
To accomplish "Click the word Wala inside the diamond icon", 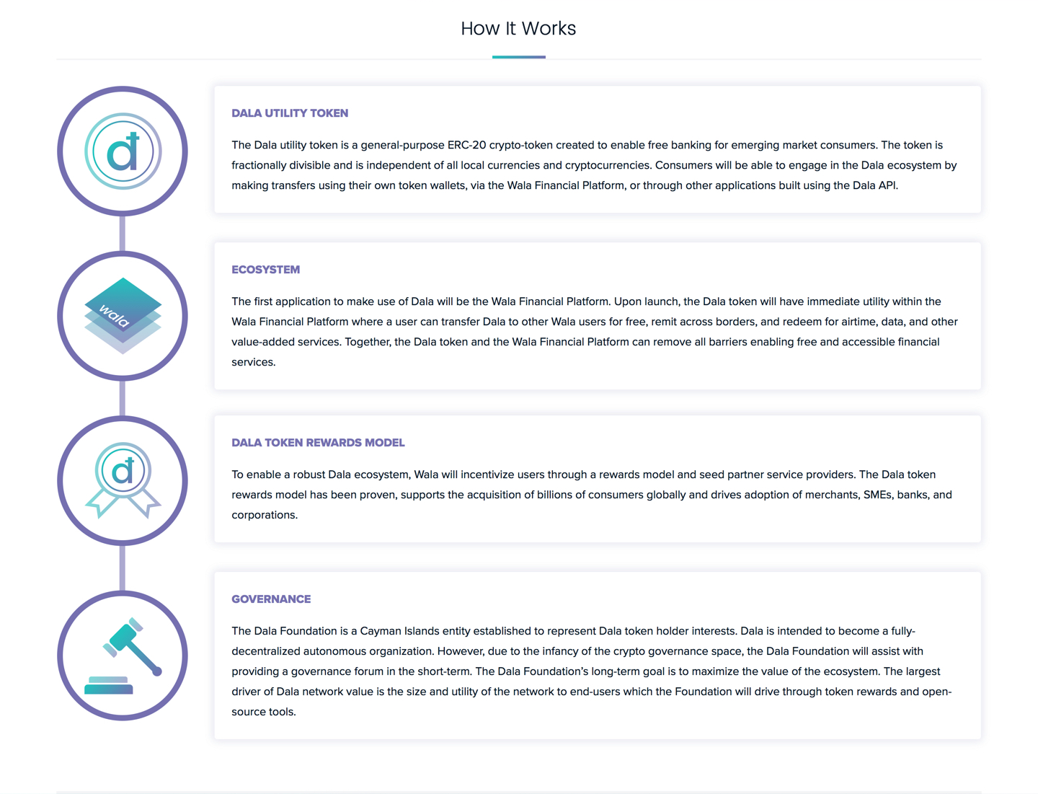I will 115,316.
